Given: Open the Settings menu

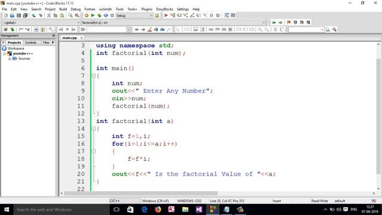Looking at the screenshot, I should coord(183,9).
